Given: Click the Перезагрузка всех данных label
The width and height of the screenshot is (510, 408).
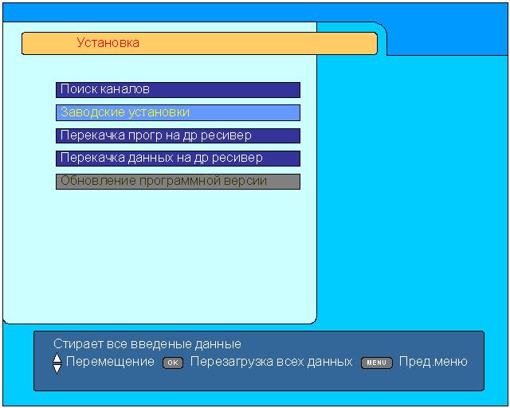Looking at the screenshot, I should (x=271, y=362).
